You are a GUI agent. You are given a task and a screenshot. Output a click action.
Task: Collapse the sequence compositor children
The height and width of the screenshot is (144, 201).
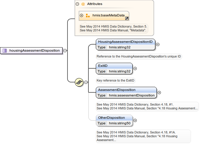point(86,82)
